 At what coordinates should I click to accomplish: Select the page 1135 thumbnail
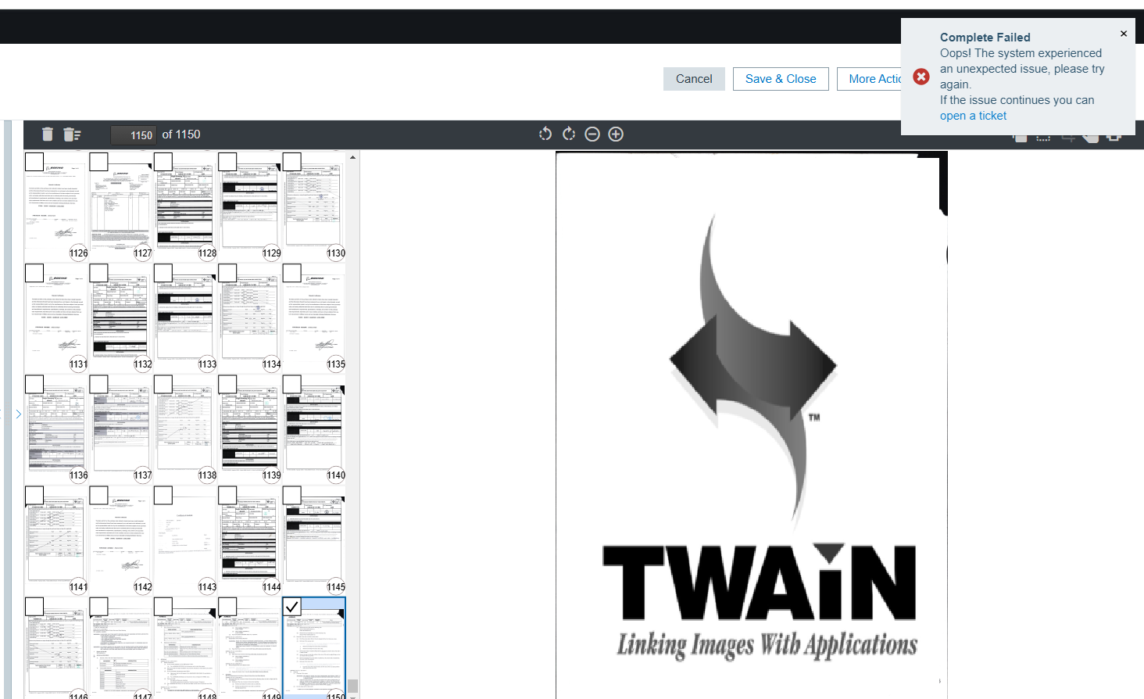click(313, 317)
